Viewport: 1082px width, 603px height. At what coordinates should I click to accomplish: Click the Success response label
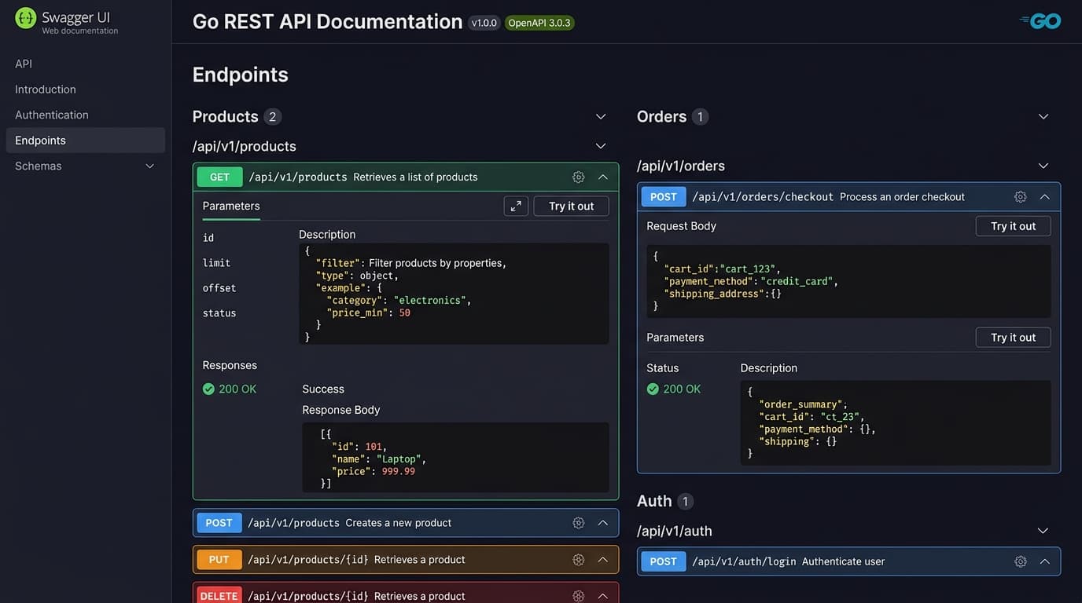[x=323, y=389]
